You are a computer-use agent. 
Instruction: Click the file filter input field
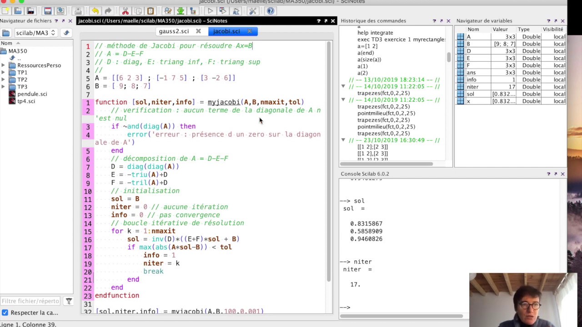[30, 301]
